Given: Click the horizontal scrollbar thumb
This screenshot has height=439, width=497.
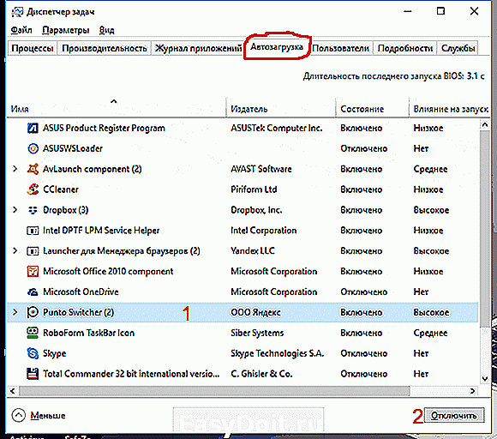Looking at the screenshot, I should point(214,391).
